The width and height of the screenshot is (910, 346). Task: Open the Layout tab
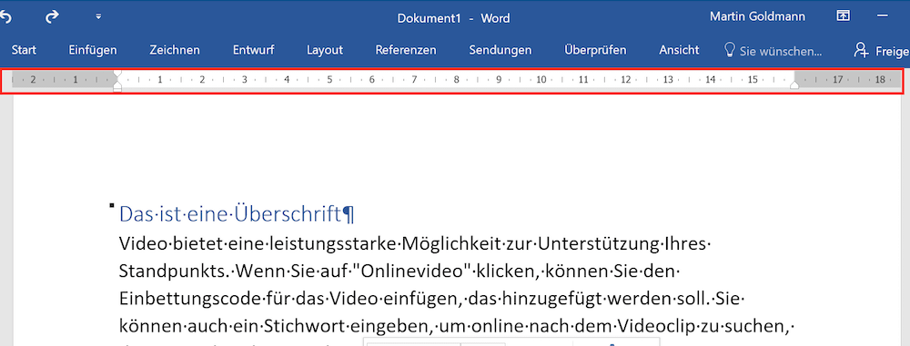325,51
